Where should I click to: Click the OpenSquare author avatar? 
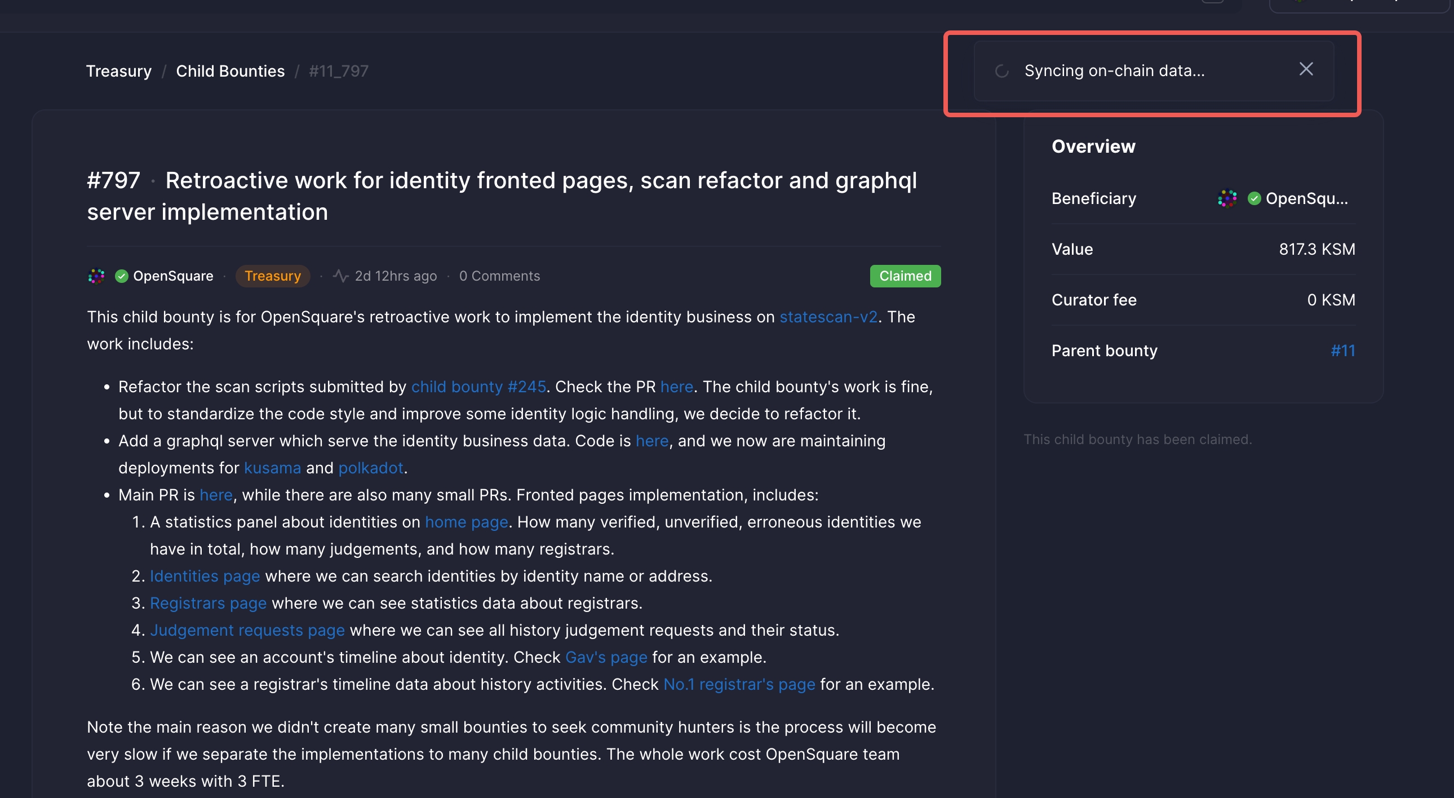96,276
